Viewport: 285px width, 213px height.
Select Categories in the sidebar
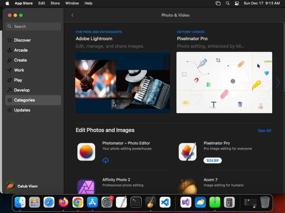click(x=33, y=100)
